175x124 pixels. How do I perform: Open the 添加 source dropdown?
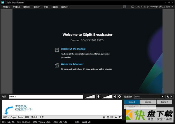[x=6, y=117]
